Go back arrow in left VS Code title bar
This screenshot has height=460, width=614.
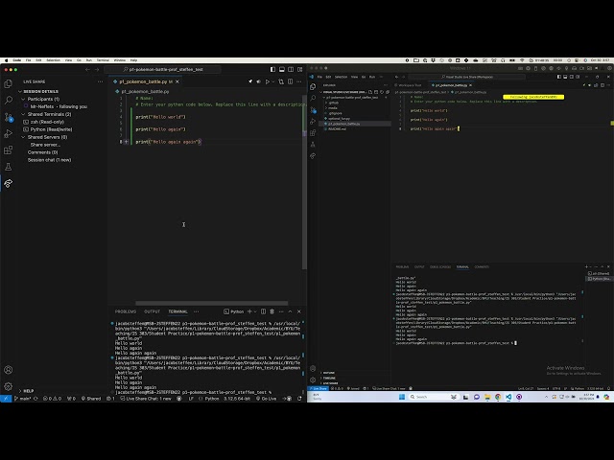click(x=87, y=69)
